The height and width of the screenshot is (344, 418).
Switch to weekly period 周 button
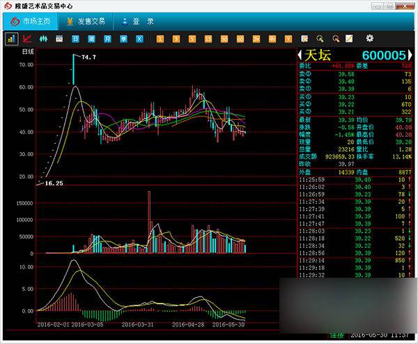91,39
